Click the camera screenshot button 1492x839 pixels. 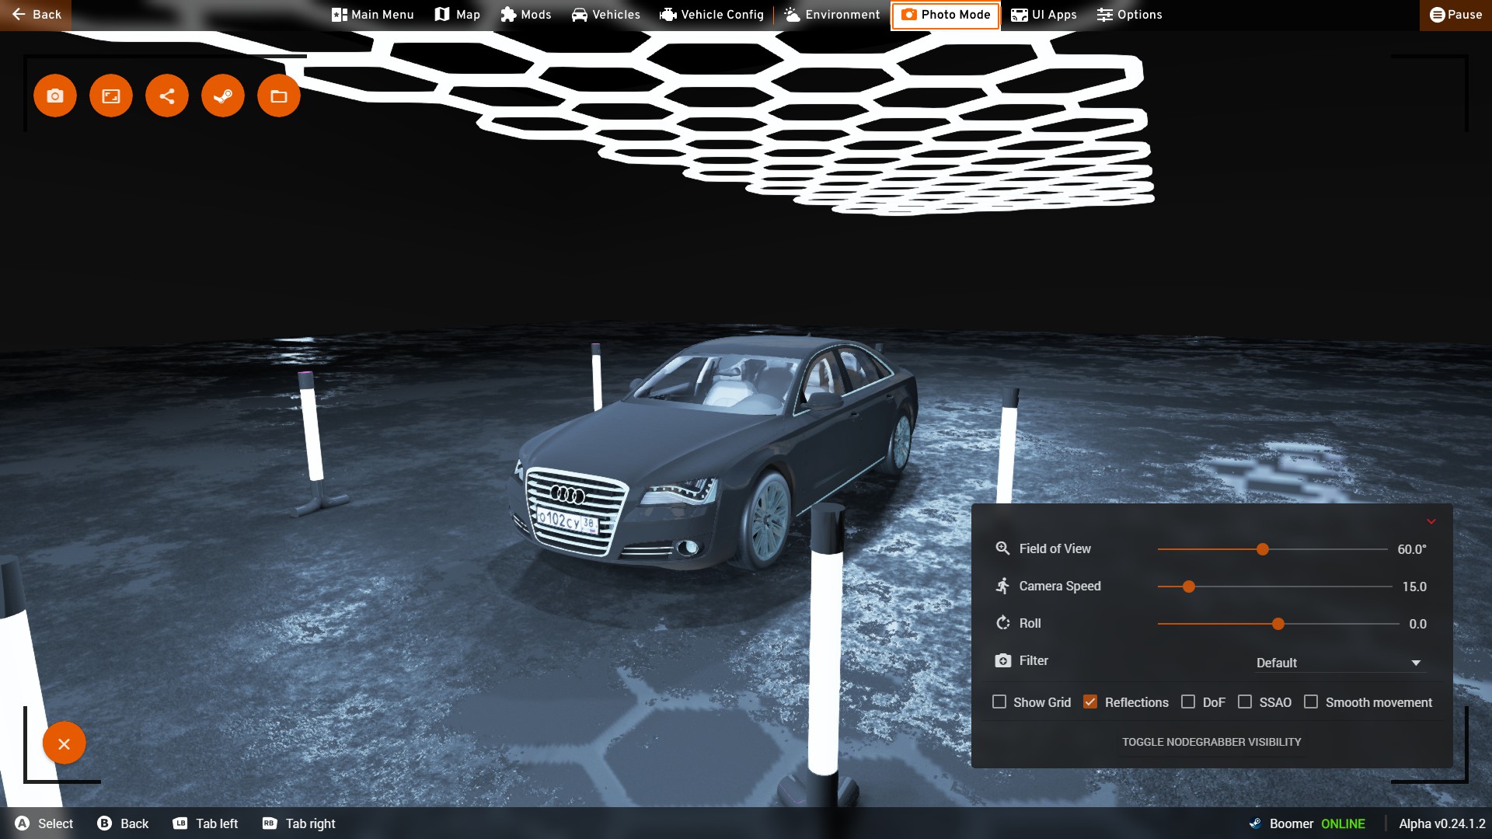pos(55,96)
